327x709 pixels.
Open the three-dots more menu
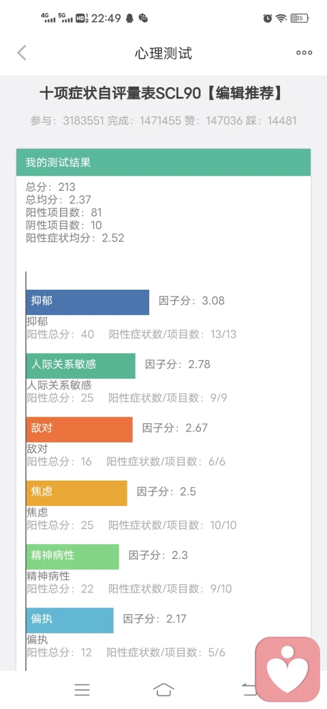(304, 53)
